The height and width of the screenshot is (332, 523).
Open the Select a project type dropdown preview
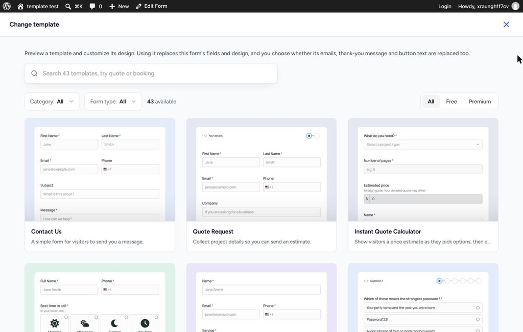[423, 145]
